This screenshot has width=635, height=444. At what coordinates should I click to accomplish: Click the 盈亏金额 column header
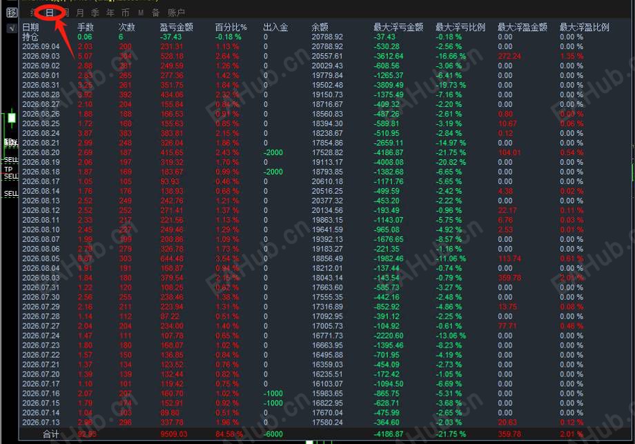tap(176, 27)
